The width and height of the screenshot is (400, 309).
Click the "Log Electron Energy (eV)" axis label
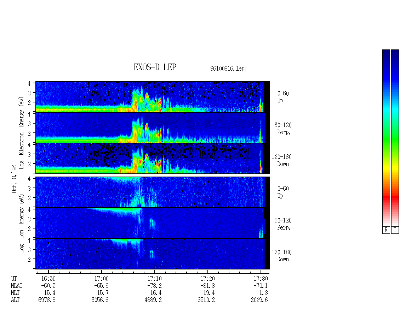[22, 133]
